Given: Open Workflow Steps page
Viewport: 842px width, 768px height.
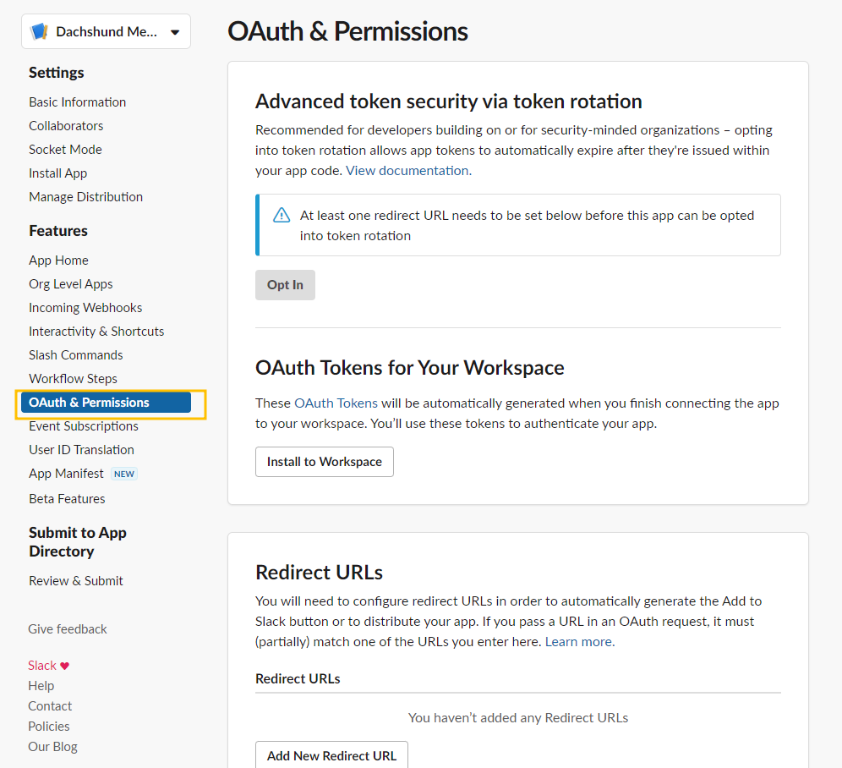Looking at the screenshot, I should [x=73, y=378].
